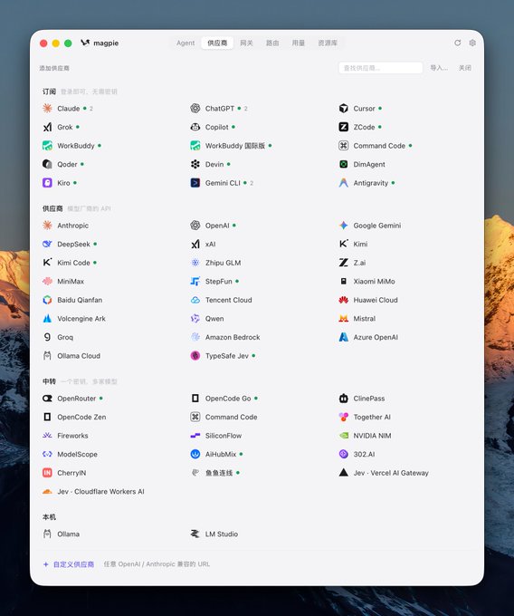Click the 导入... button
The width and height of the screenshot is (514, 616).
click(439, 68)
